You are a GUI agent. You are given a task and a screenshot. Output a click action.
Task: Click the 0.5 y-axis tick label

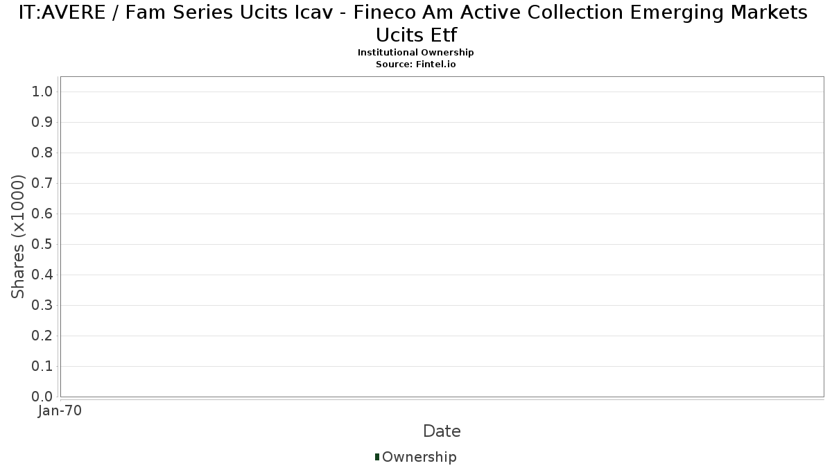42,245
